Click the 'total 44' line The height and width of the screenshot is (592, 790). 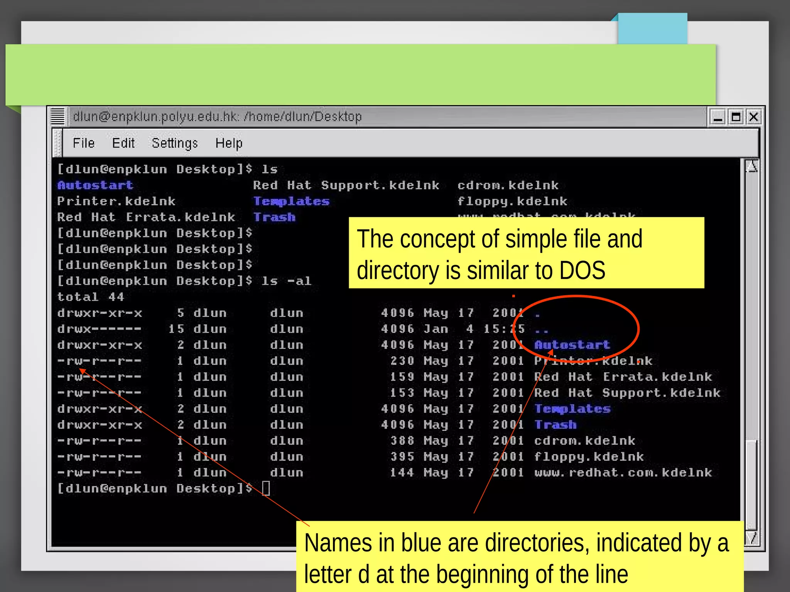91,297
